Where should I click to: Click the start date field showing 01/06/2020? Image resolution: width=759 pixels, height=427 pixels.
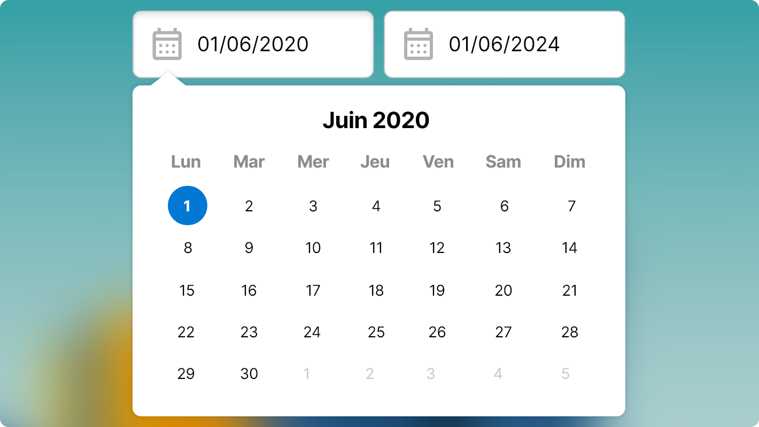253,44
